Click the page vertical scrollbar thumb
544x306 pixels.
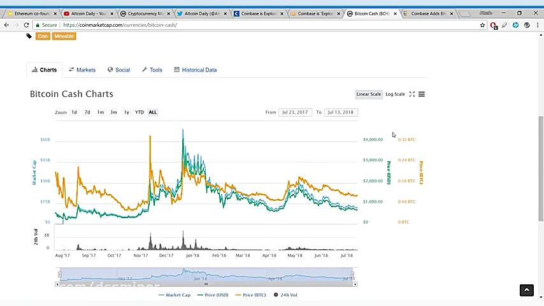point(541,168)
